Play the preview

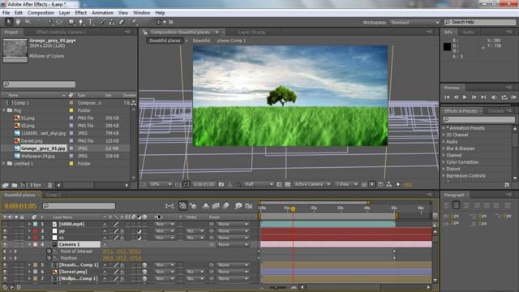tap(465, 97)
